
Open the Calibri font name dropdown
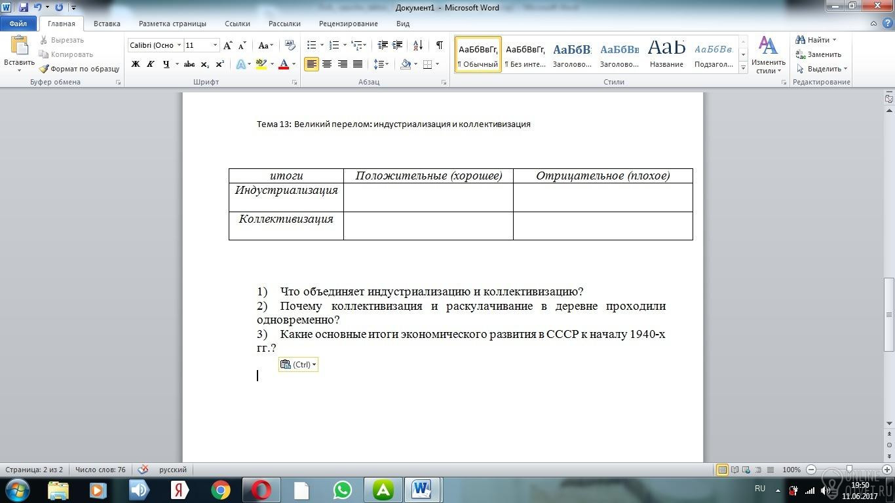(179, 45)
